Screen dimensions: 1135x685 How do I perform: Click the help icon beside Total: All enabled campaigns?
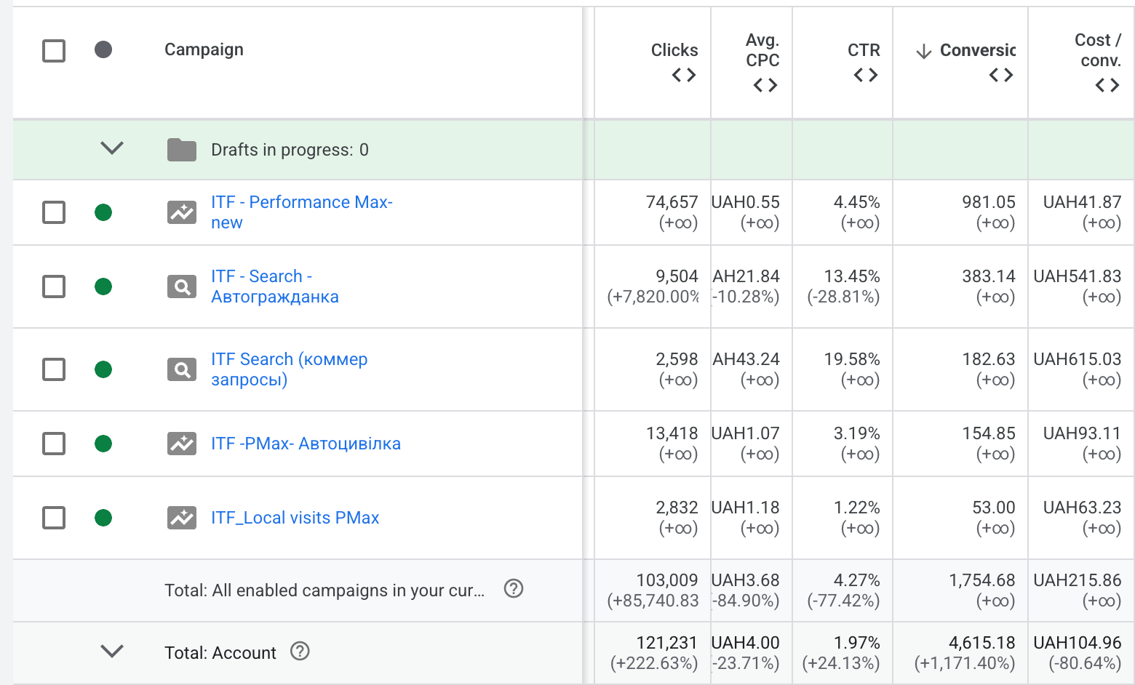[514, 588]
